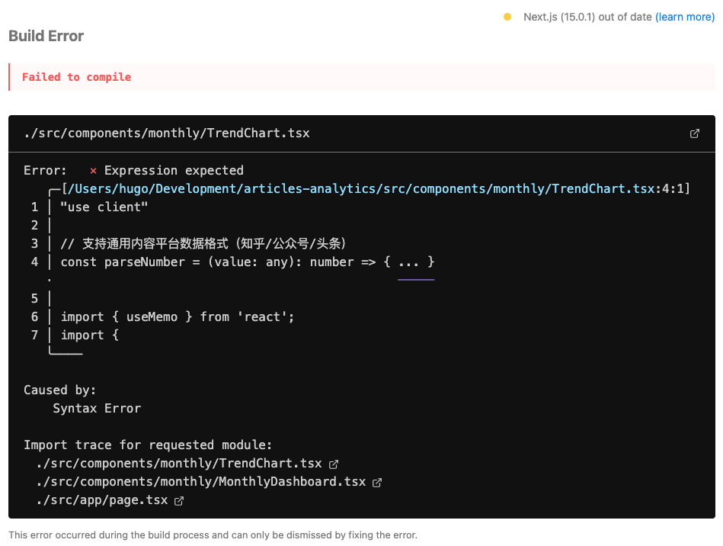Open TrendChart.tsx in editor via header icon
Viewport: 723px width, 546px height.
point(694,133)
